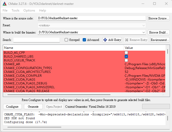The height and width of the screenshot is (132, 172).
Task: Enable the BUILD_USELIB_TRACK checkbox
Action: tap(126, 60)
